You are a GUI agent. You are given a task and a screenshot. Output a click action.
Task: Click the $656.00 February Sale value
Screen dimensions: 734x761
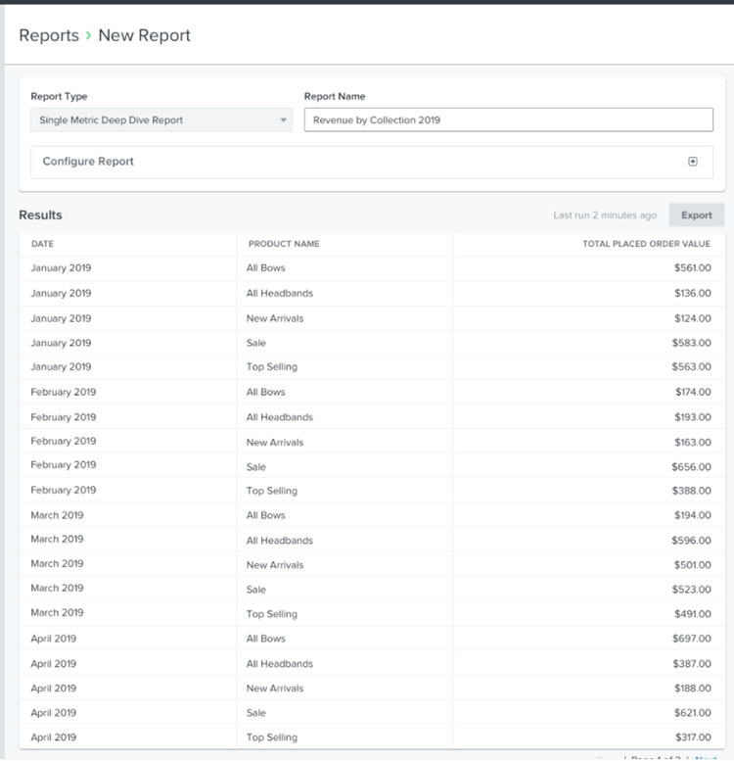(691, 466)
